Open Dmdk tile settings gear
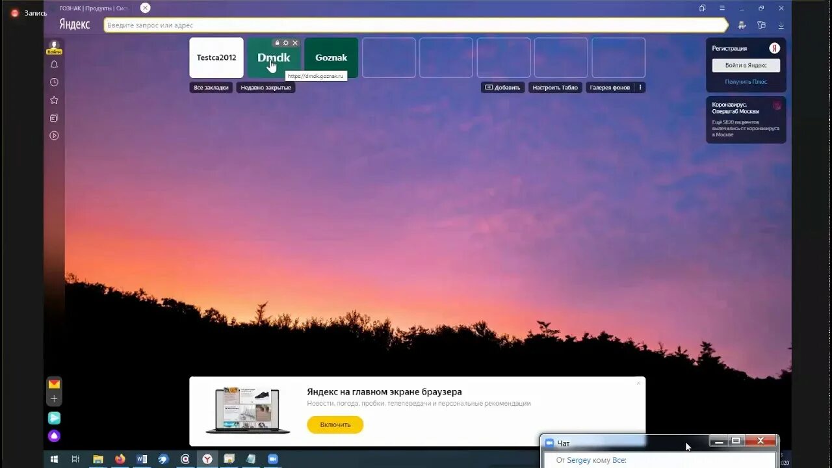Viewport: 832px width, 468px height. click(x=285, y=43)
